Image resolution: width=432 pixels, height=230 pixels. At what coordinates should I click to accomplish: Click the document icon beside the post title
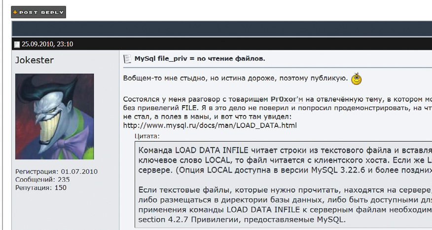(127, 59)
